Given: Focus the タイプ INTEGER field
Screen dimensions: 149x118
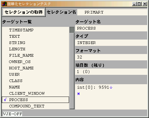Looking at the screenshot, I should coord(111,43).
